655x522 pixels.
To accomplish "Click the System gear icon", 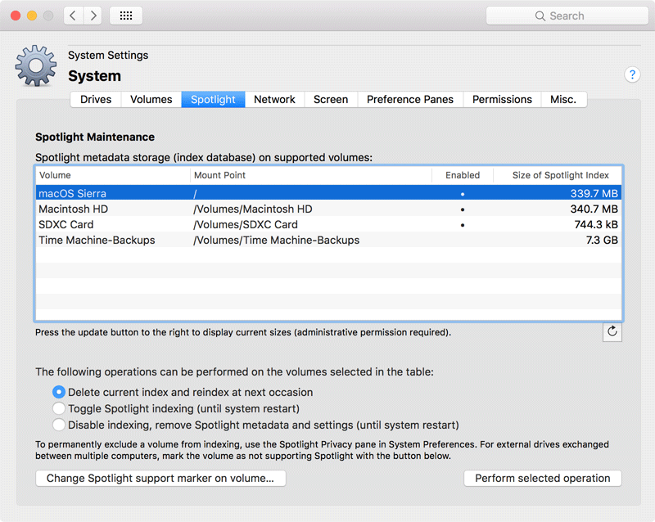I will (36, 66).
